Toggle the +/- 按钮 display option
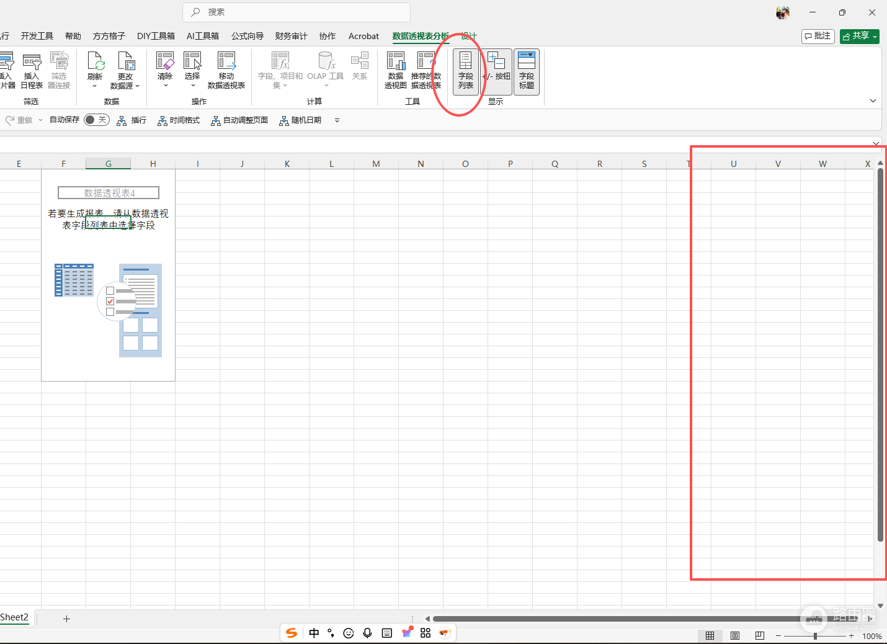This screenshot has height=644, width=887. pyautogui.click(x=496, y=71)
